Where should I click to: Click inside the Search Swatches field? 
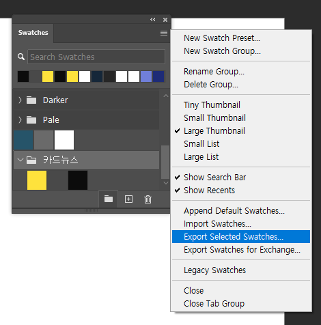(96, 57)
